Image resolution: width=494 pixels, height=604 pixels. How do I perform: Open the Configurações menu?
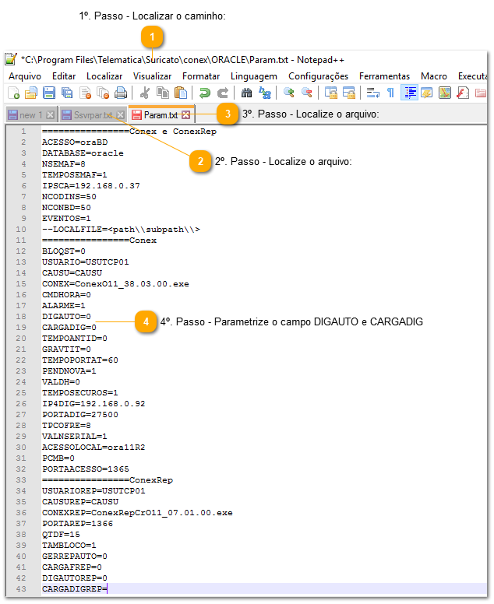point(318,76)
